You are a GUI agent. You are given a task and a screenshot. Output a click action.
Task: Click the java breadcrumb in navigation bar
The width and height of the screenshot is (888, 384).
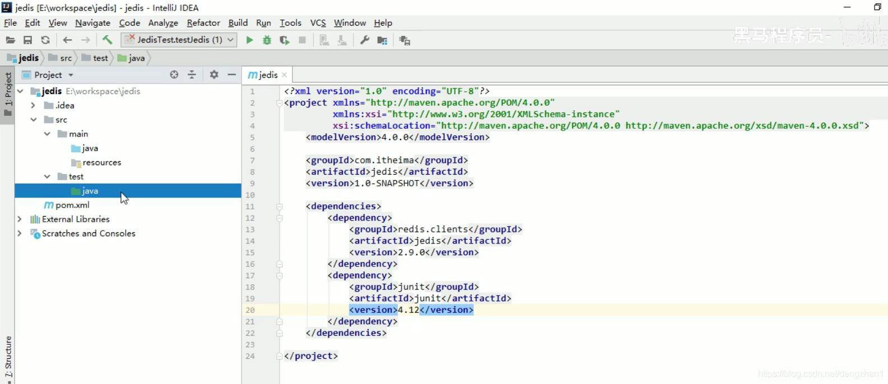click(x=132, y=58)
